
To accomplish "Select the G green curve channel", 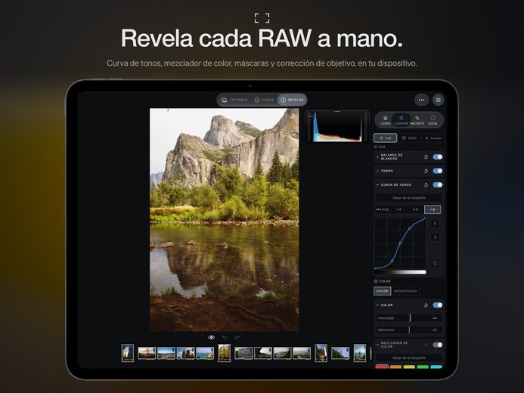I will pyautogui.click(x=415, y=209).
